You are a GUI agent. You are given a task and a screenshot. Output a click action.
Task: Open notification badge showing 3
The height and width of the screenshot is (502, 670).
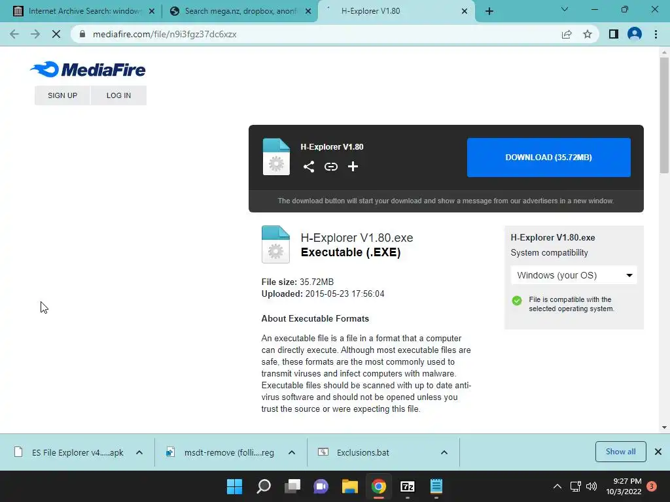tap(652, 486)
